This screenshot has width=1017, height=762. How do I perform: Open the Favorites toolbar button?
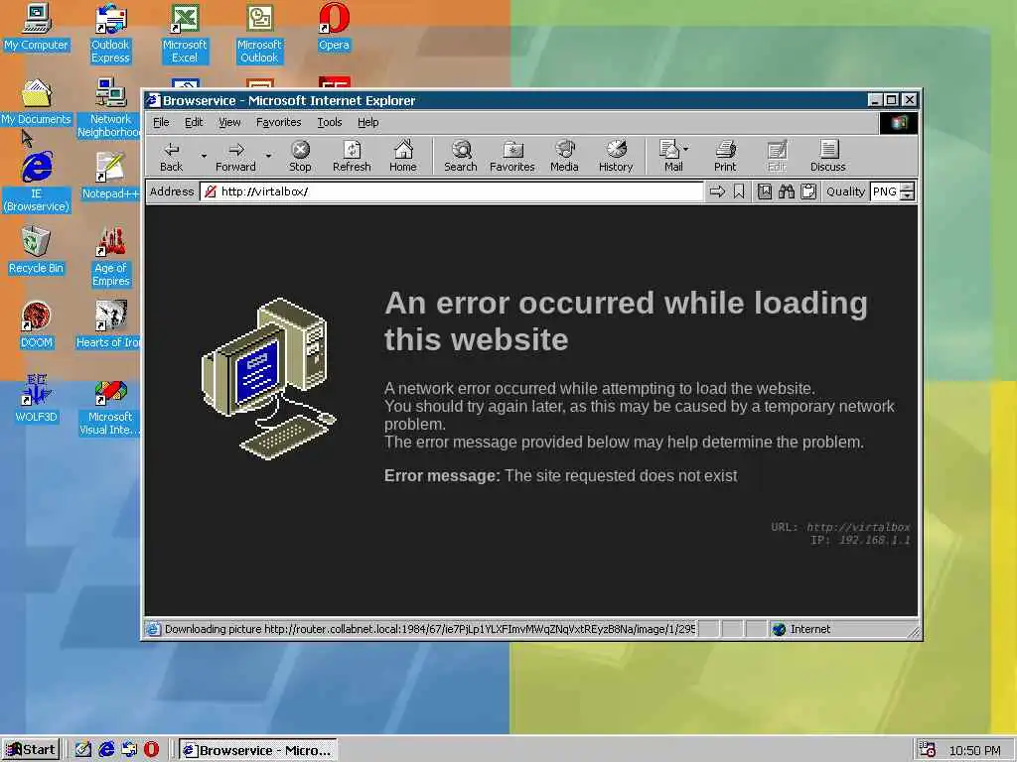tap(511, 157)
